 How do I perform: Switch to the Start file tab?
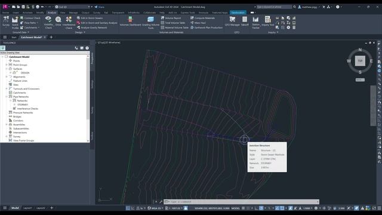(14, 37)
